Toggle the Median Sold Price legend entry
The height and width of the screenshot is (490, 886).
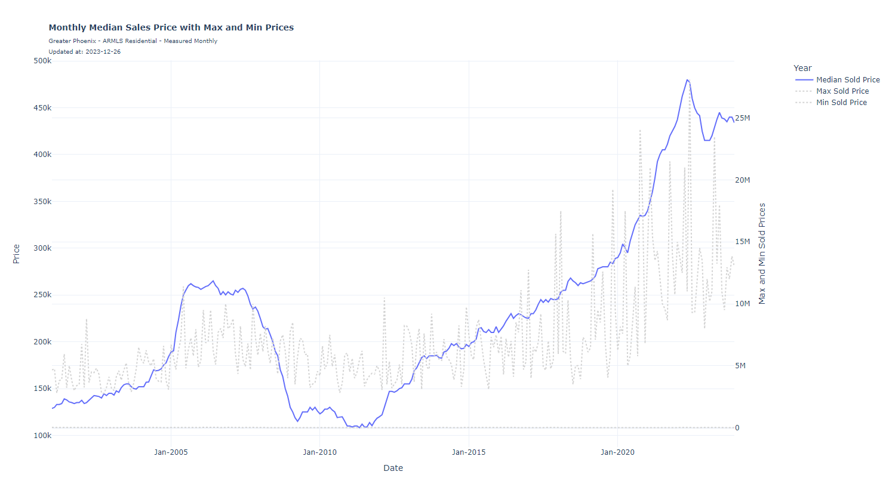coord(847,80)
